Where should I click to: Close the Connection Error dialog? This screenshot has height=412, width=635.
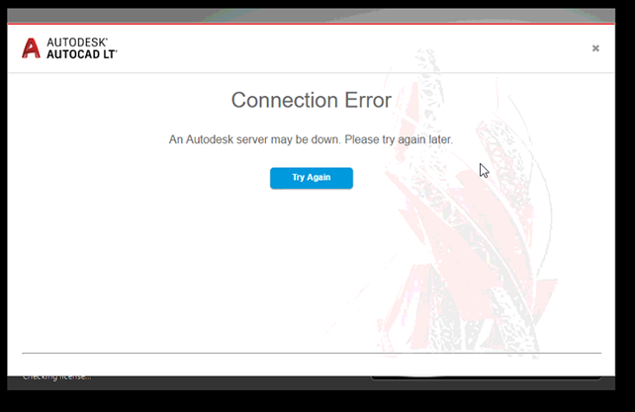click(x=595, y=48)
